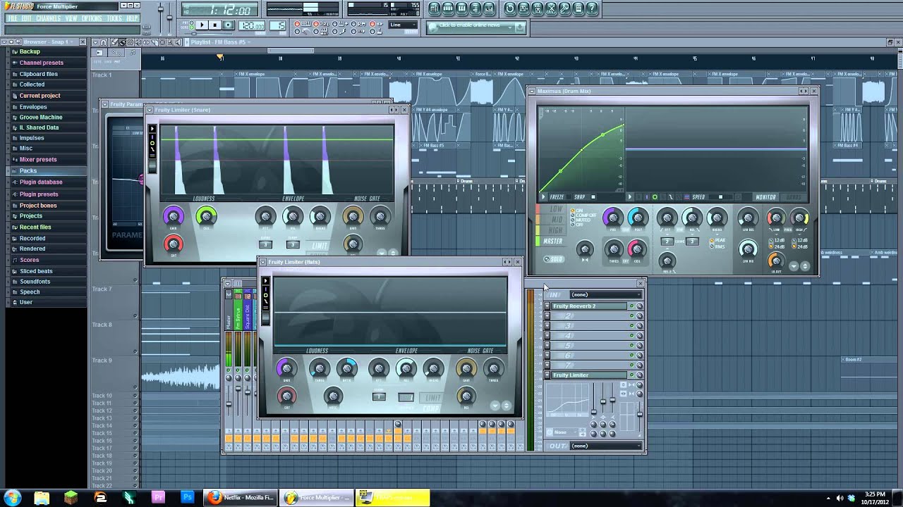Open the FILE menu
Screen dimensions: 903x507
pyautogui.click(x=12, y=18)
